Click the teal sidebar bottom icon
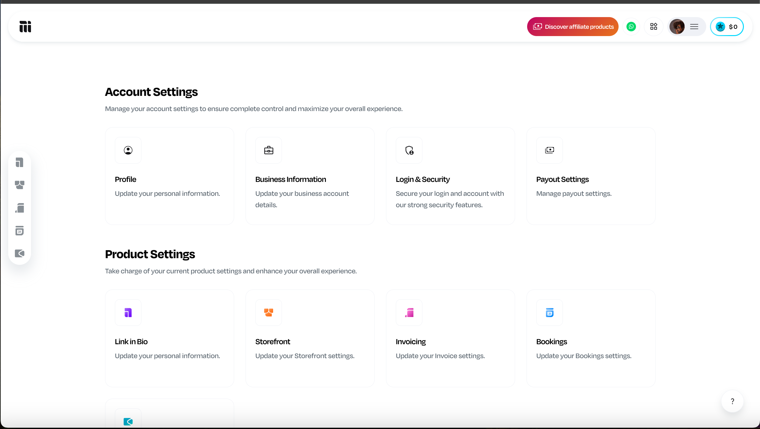 pyautogui.click(x=20, y=253)
